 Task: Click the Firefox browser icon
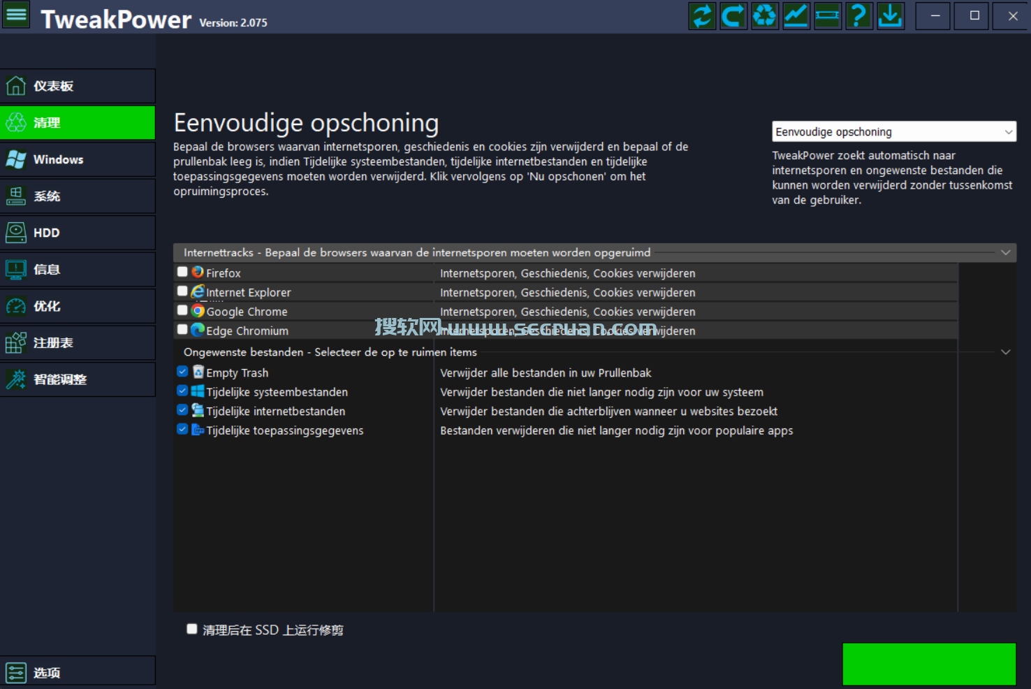(198, 272)
